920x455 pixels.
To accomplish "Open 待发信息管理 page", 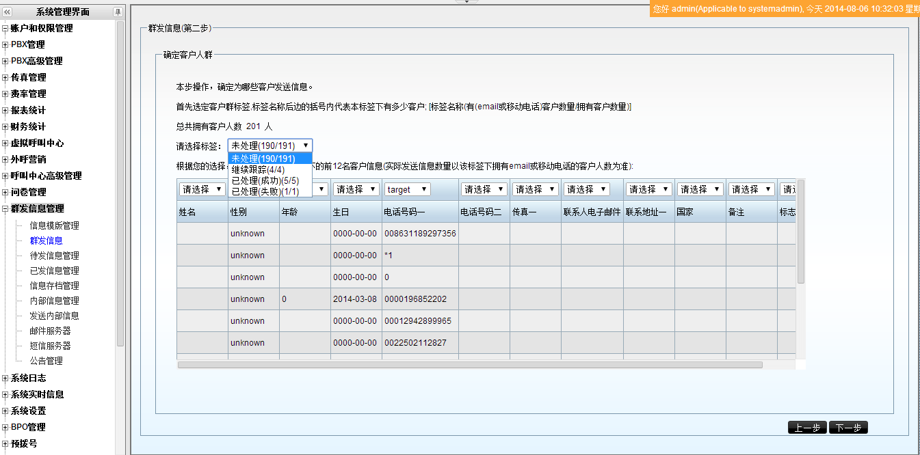I will tap(54, 256).
